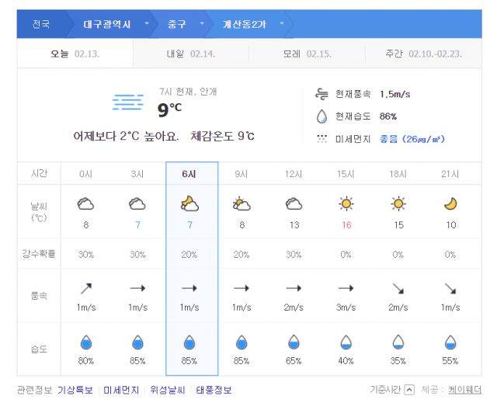Click the current wind speed icon
Viewport: 497px width, 403px height.
[321, 94]
